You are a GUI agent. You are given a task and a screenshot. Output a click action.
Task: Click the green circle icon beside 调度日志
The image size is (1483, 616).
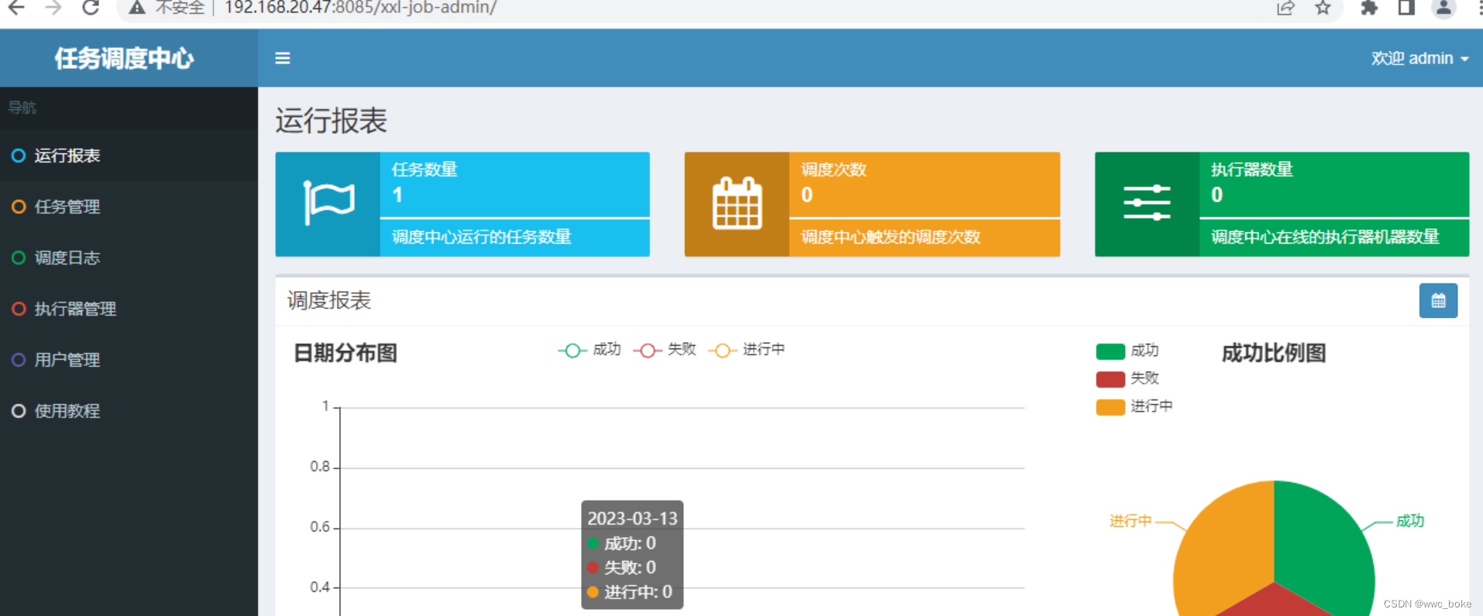point(19,258)
